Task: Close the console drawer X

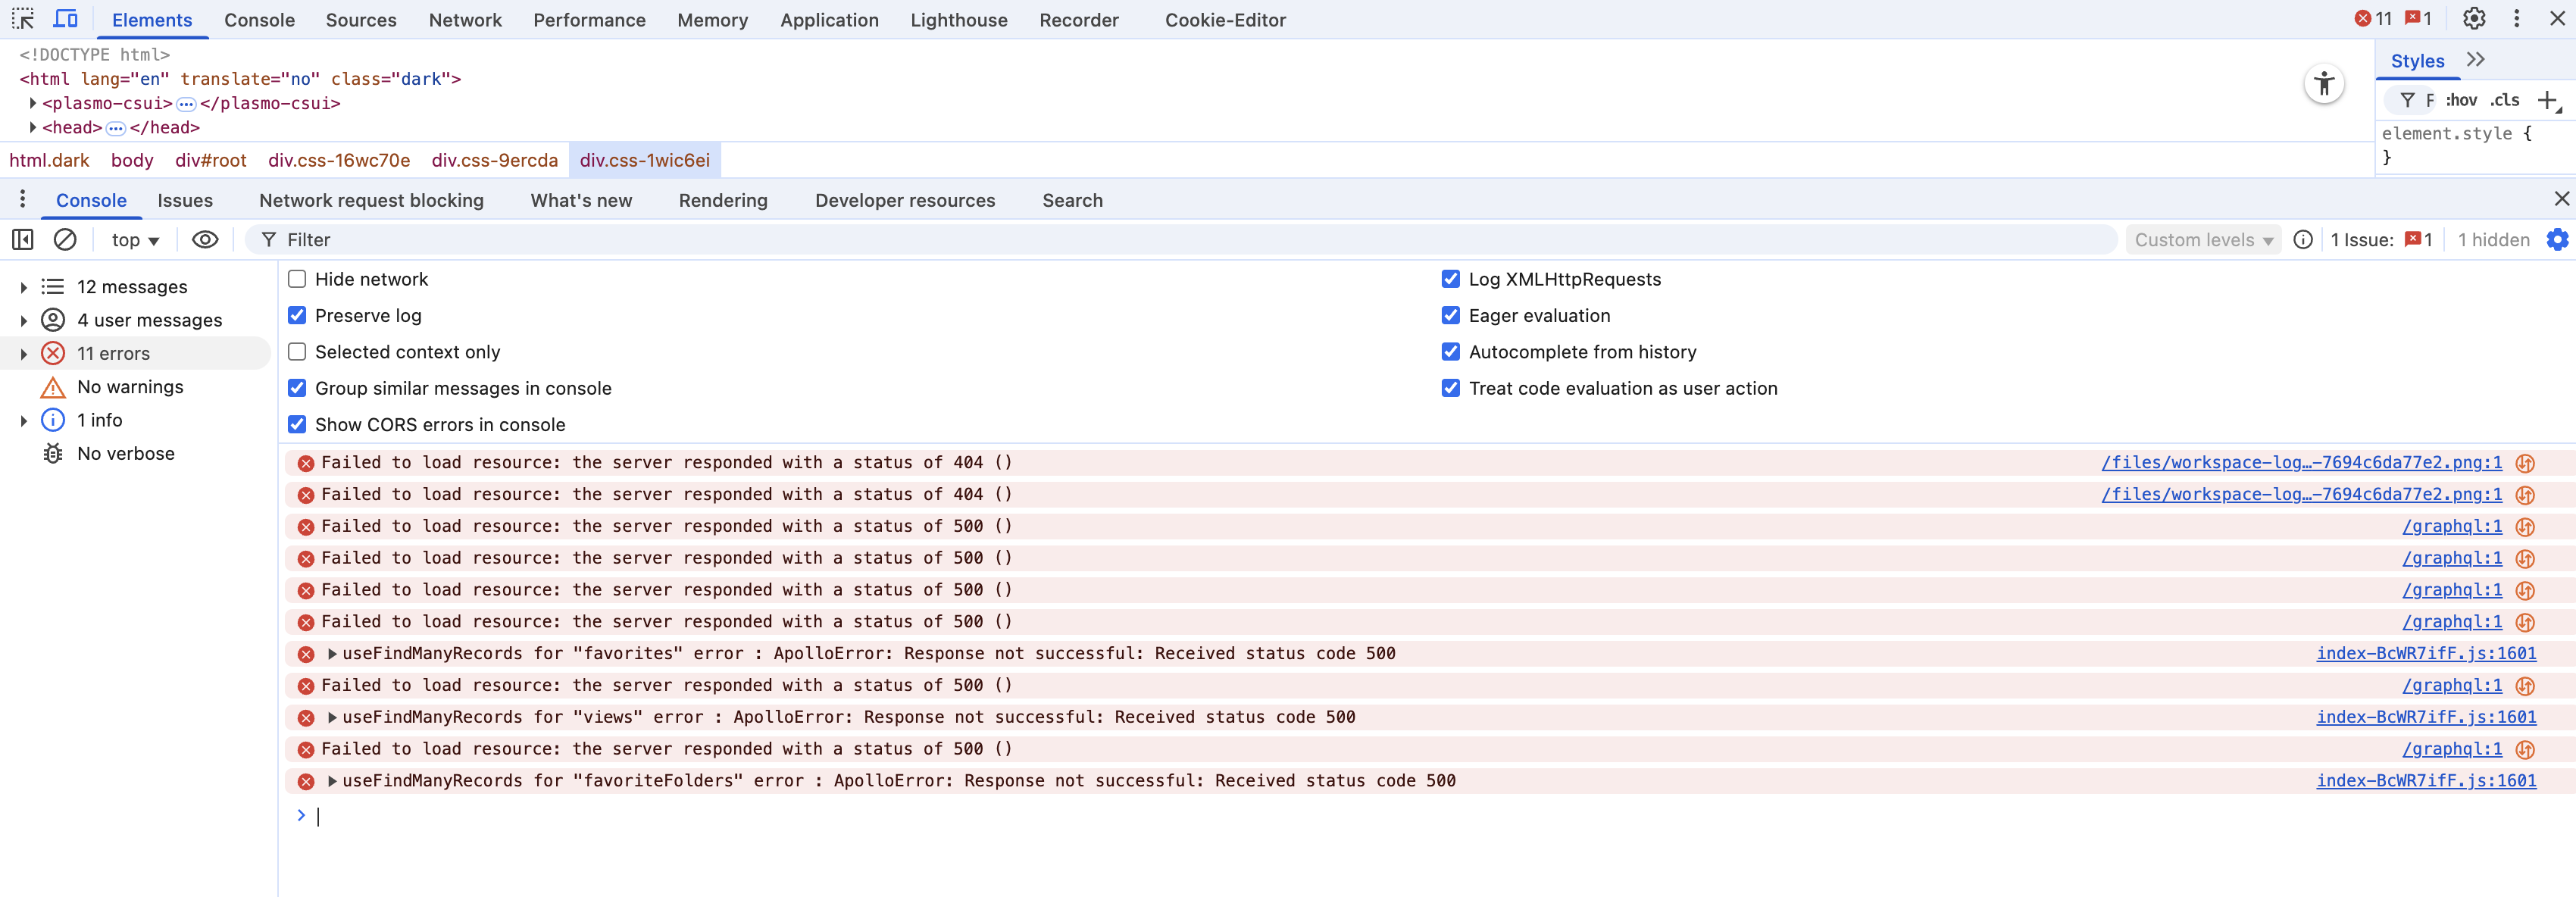Action: pyautogui.click(x=2561, y=199)
